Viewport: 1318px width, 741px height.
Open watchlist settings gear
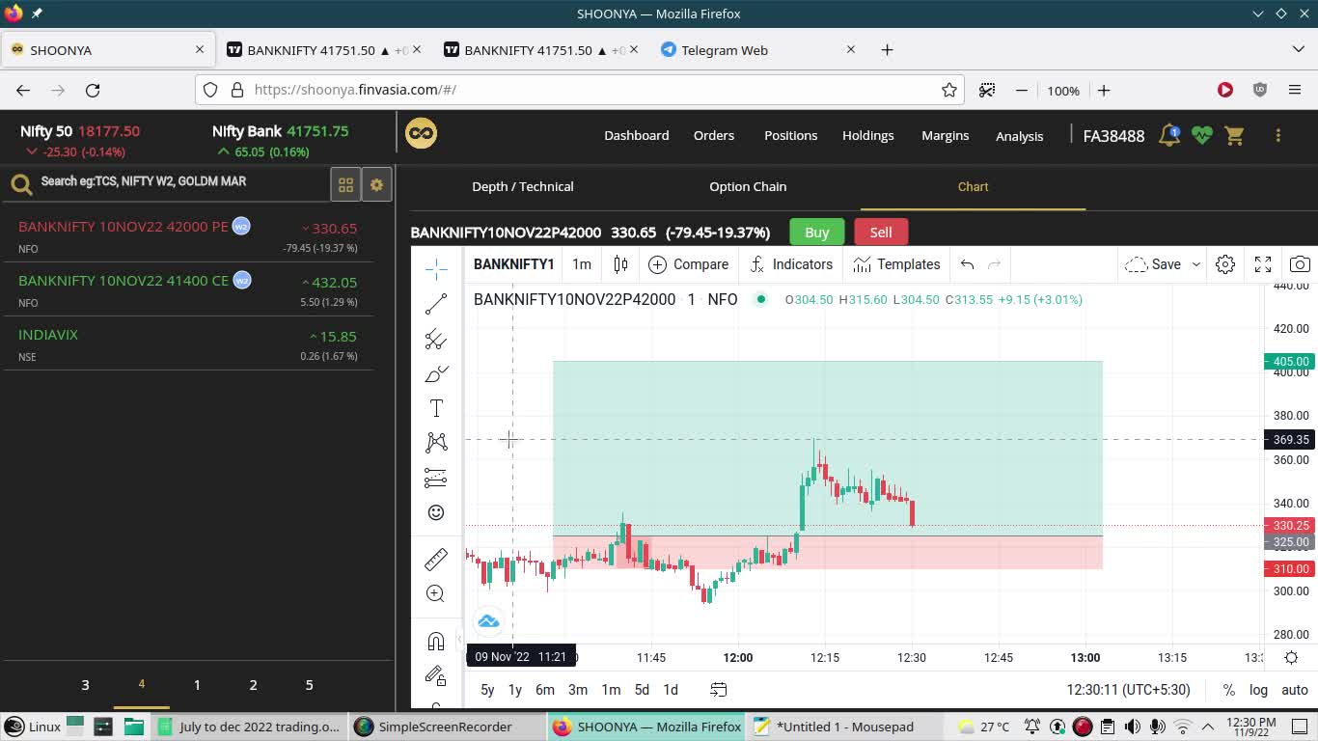pyautogui.click(x=376, y=184)
